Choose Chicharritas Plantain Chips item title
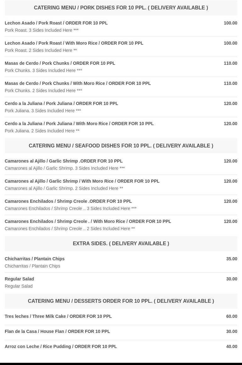 (35, 259)
